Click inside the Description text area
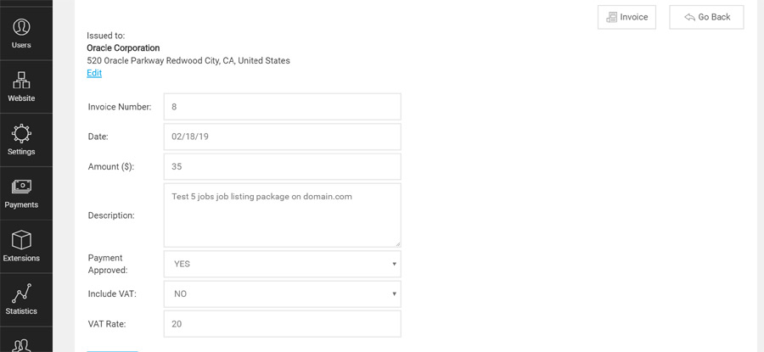The width and height of the screenshot is (764, 352). (x=282, y=215)
